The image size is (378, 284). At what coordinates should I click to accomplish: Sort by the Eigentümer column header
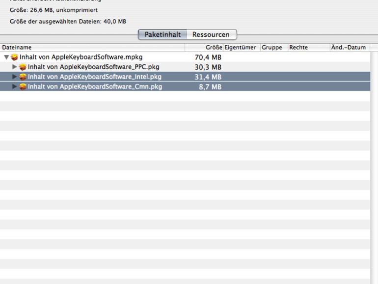(x=242, y=48)
